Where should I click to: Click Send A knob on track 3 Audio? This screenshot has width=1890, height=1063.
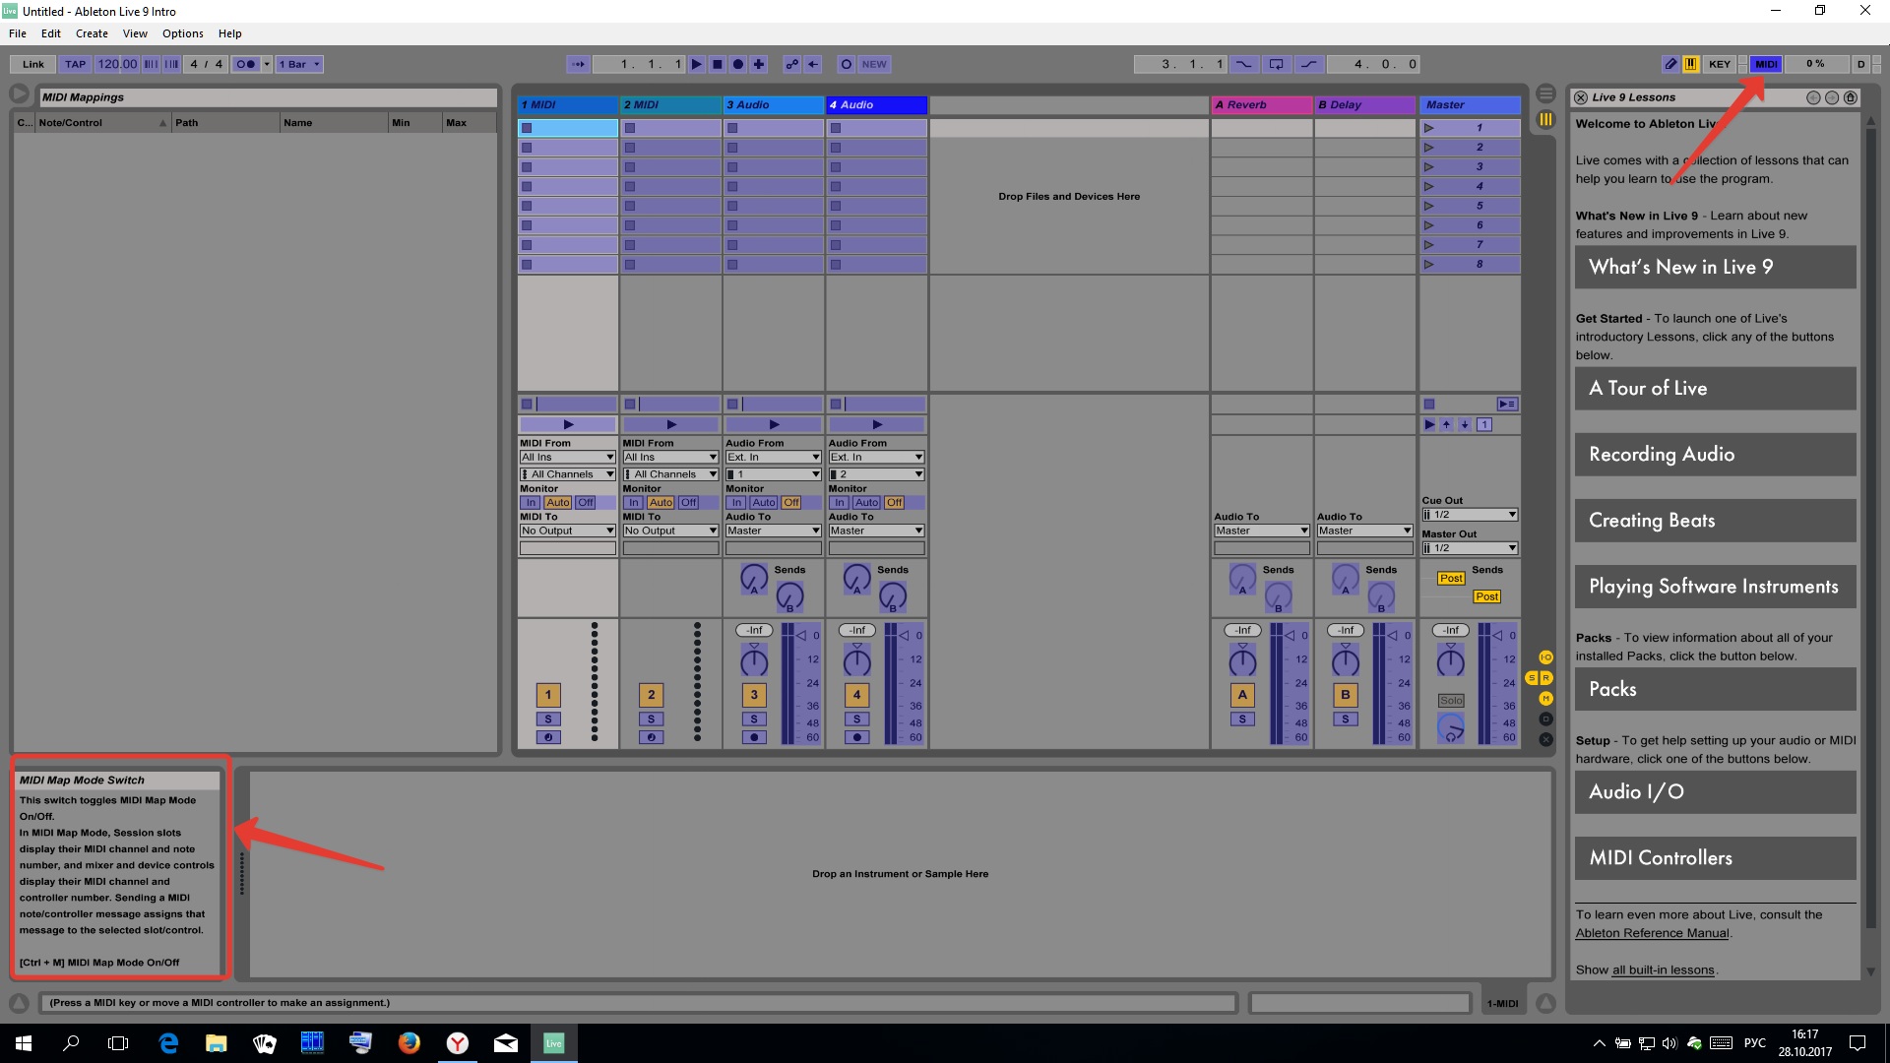coord(753,578)
